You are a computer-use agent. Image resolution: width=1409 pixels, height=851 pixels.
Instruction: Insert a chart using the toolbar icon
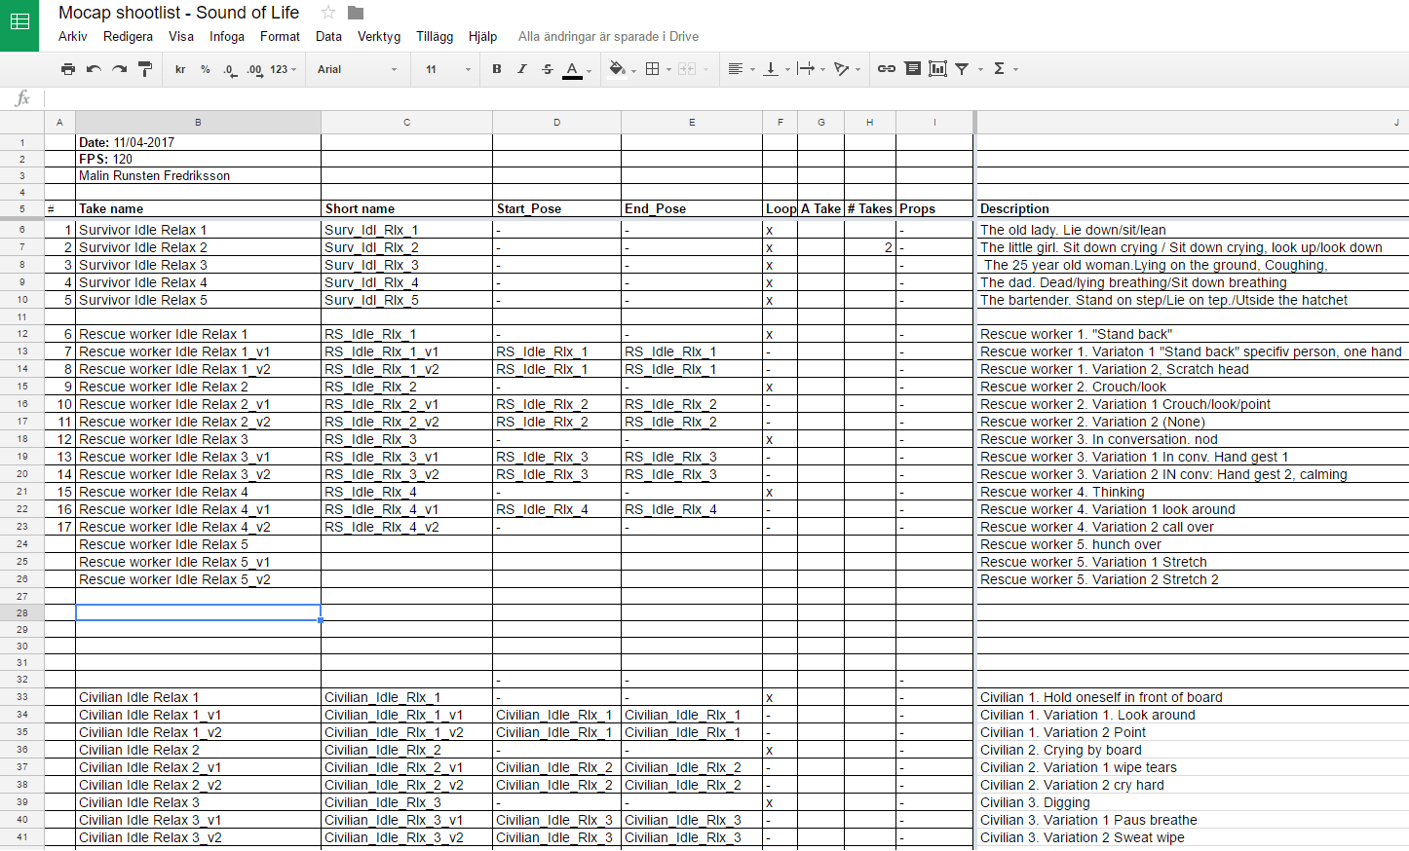pos(937,69)
